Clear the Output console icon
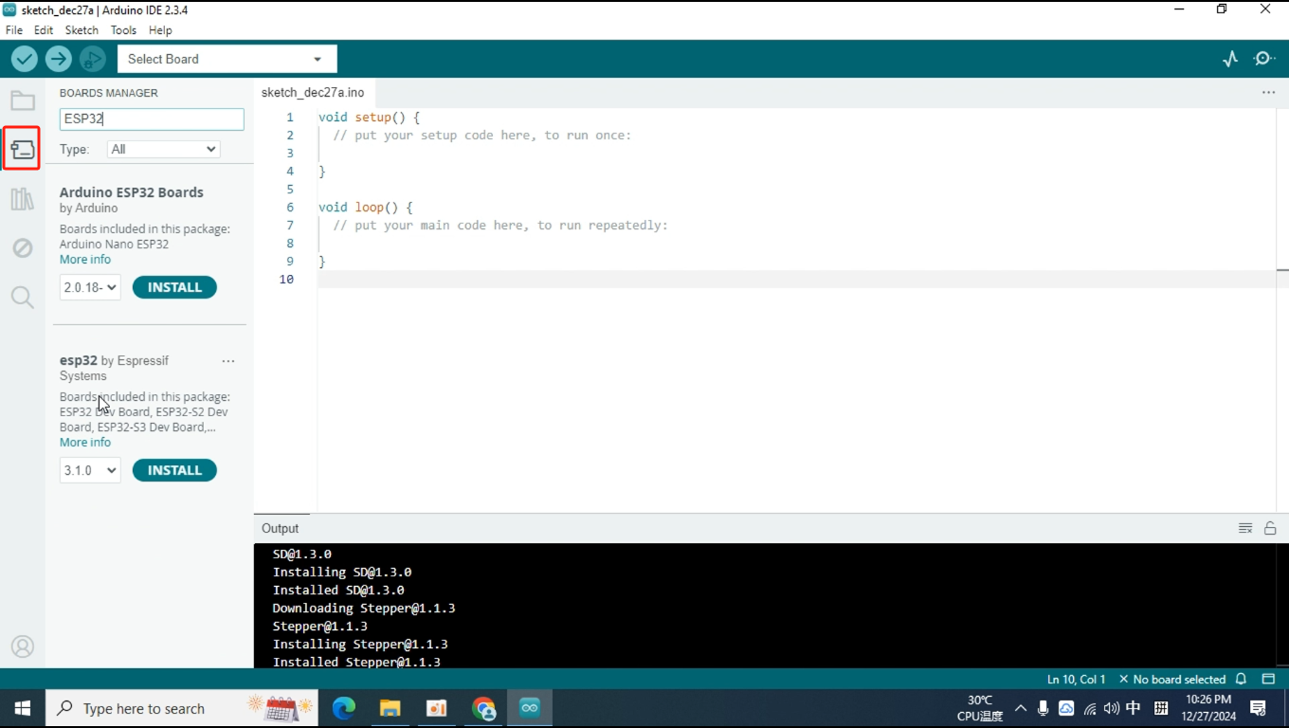The width and height of the screenshot is (1289, 728). (x=1245, y=528)
